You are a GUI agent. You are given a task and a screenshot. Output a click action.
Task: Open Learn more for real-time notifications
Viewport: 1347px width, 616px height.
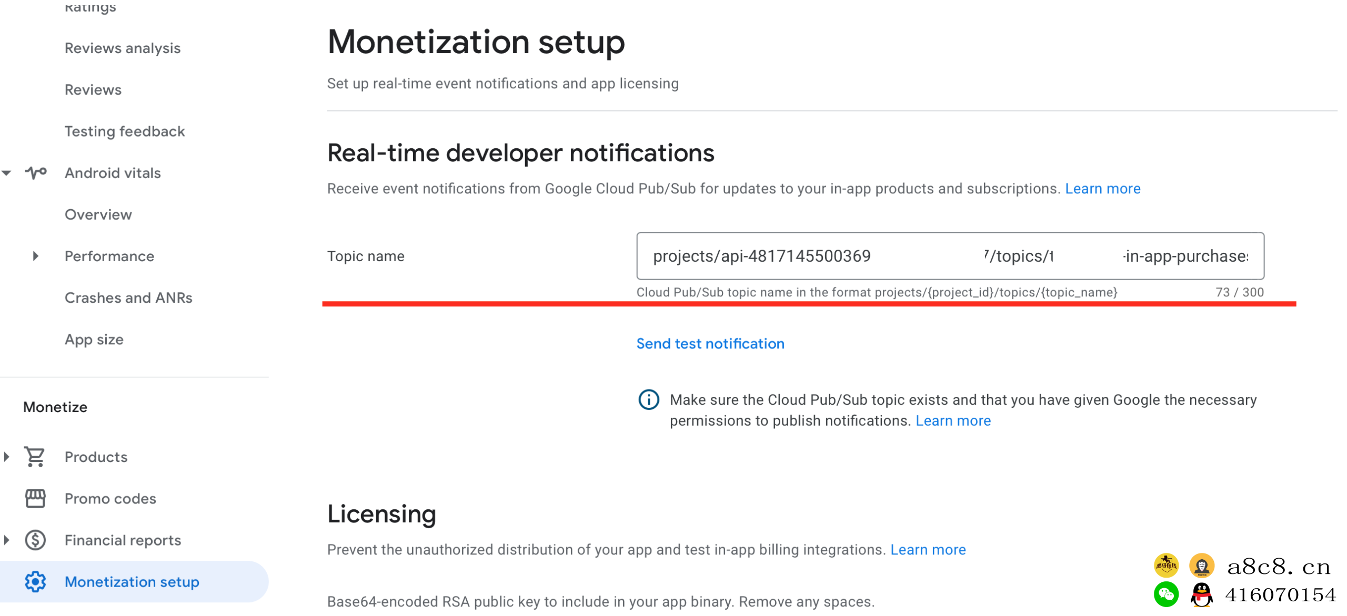(1102, 188)
